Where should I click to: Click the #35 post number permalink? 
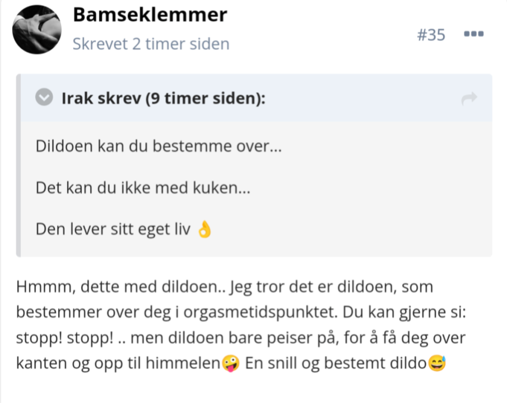(431, 35)
